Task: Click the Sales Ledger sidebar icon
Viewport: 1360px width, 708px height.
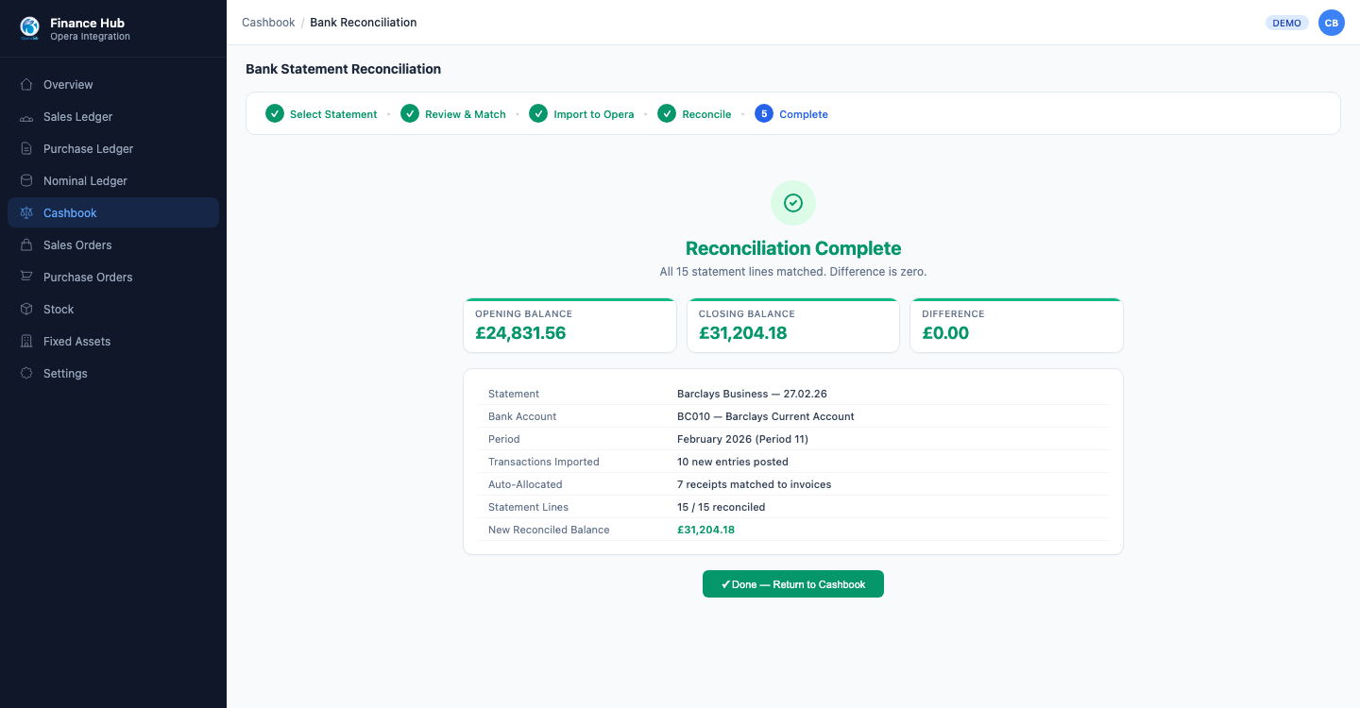Action: pos(26,117)
